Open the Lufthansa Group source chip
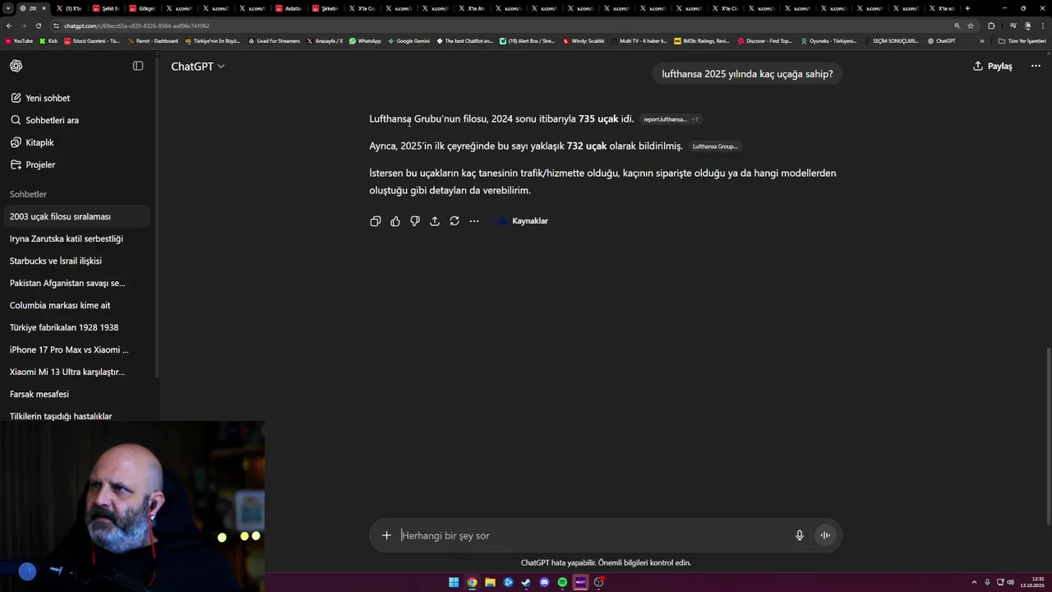The image size is (1052, 592). (x=715, y=146)
